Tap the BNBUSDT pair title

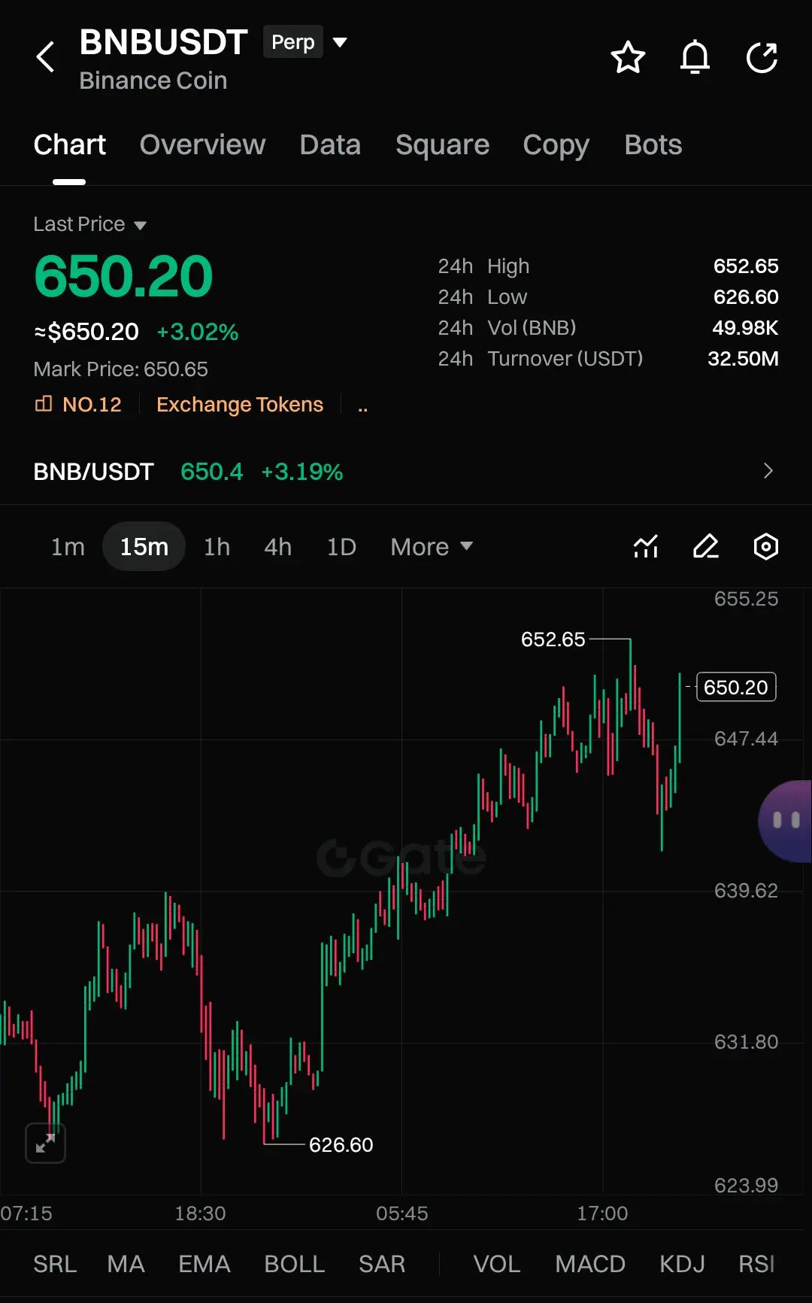coord(163,42)
